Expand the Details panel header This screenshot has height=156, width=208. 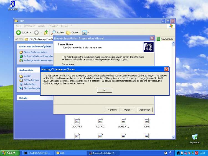35,98
